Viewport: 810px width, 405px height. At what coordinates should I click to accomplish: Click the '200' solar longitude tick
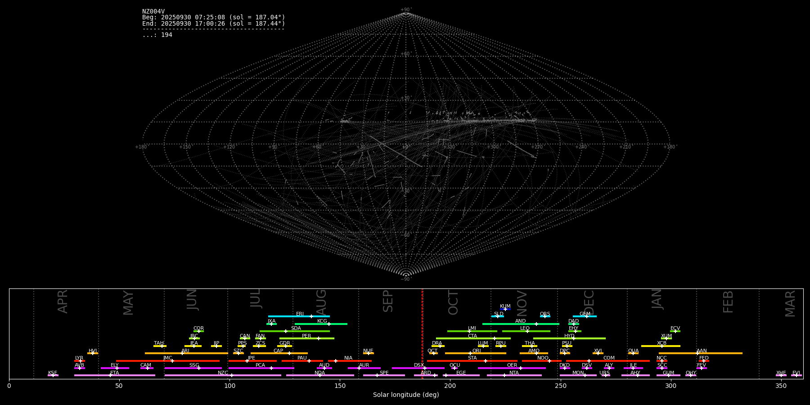450,386
